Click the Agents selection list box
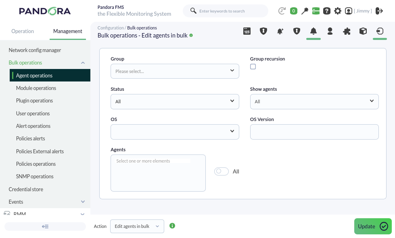The width and height of the screenshot is (395, 238). pos(158,173)
